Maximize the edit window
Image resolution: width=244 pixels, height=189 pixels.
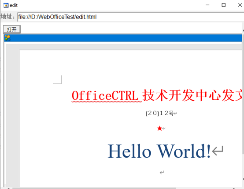(223, 5)
